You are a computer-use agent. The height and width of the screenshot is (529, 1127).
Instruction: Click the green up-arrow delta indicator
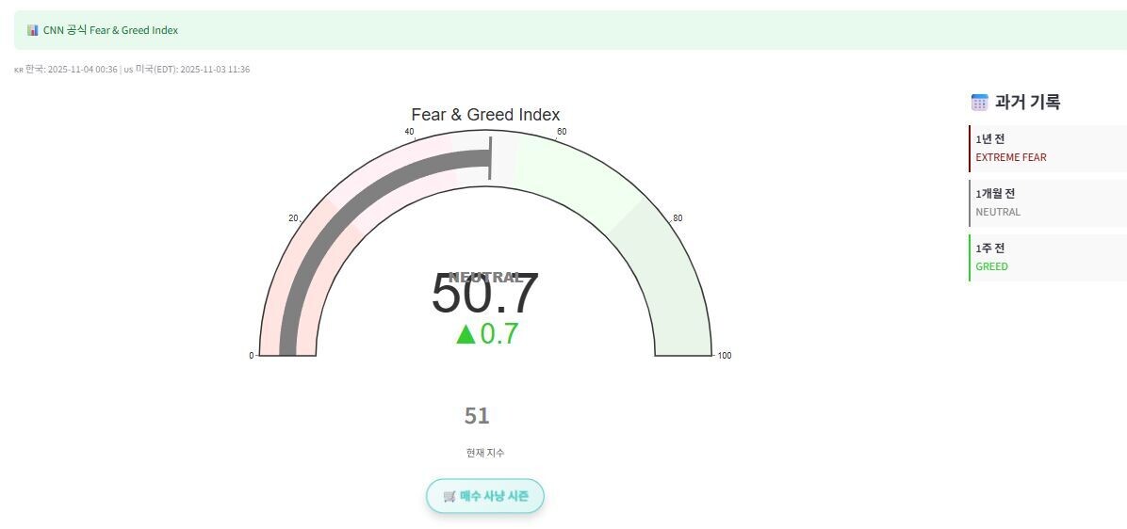(x=465, y=334)
